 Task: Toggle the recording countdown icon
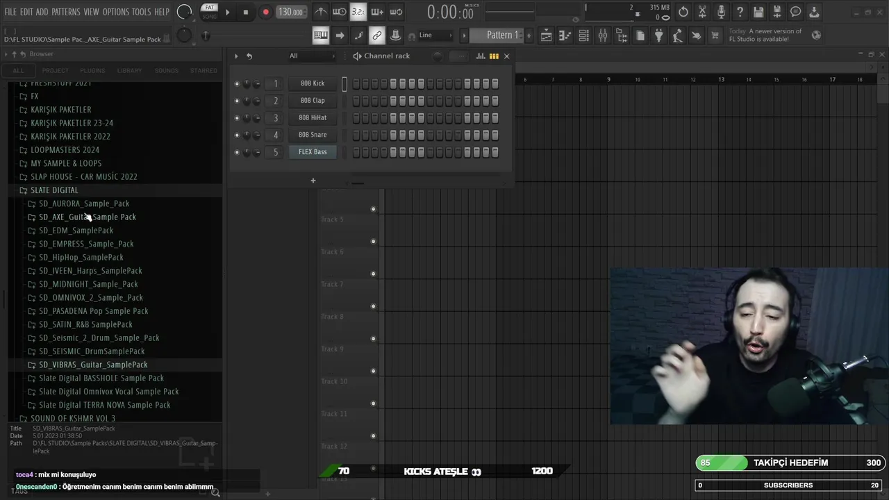click(x=358, y=12)
